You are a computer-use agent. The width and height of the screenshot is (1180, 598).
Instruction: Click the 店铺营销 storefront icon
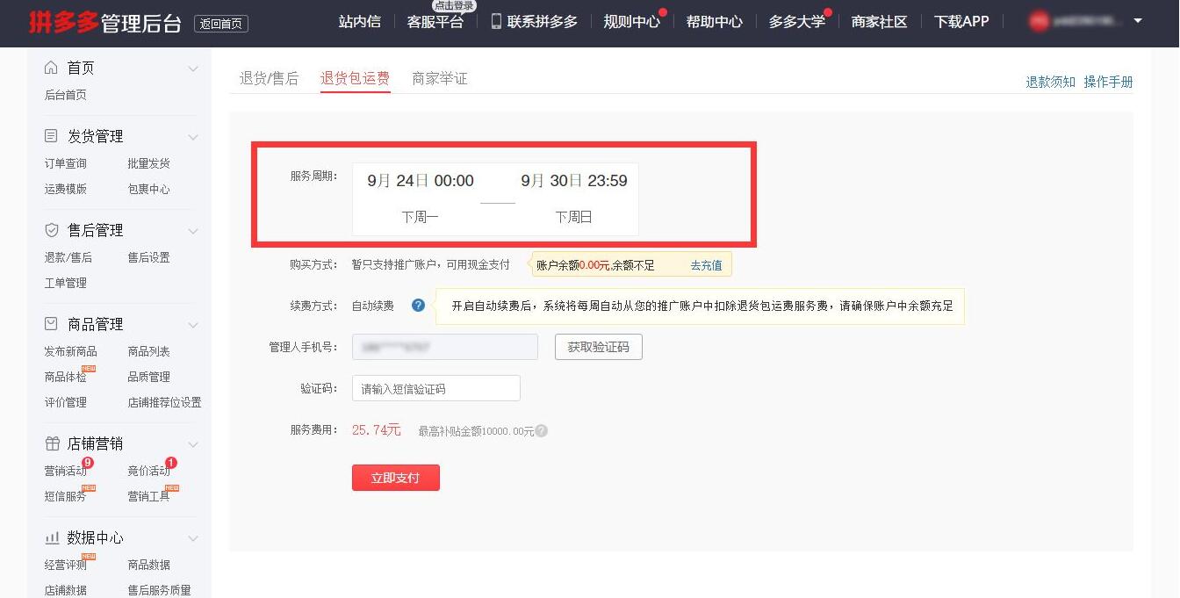coord(53,443)
